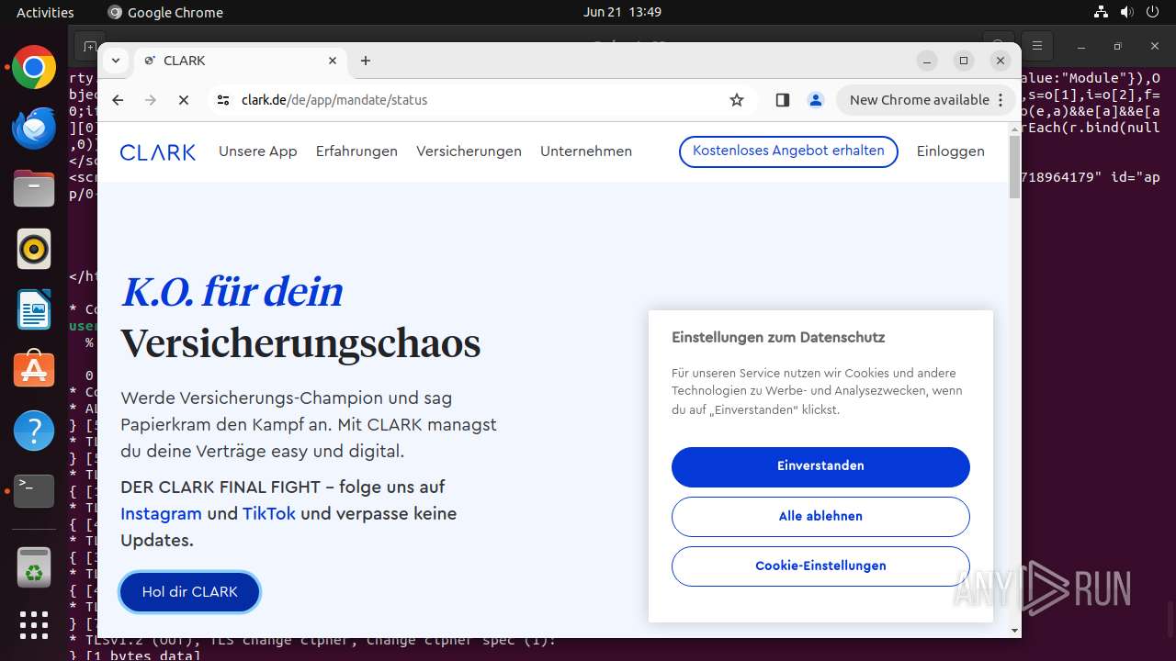Launch Thunderbird mail from the dock
Viewport: 1176px width, 661px height.
tap(34, 129)
